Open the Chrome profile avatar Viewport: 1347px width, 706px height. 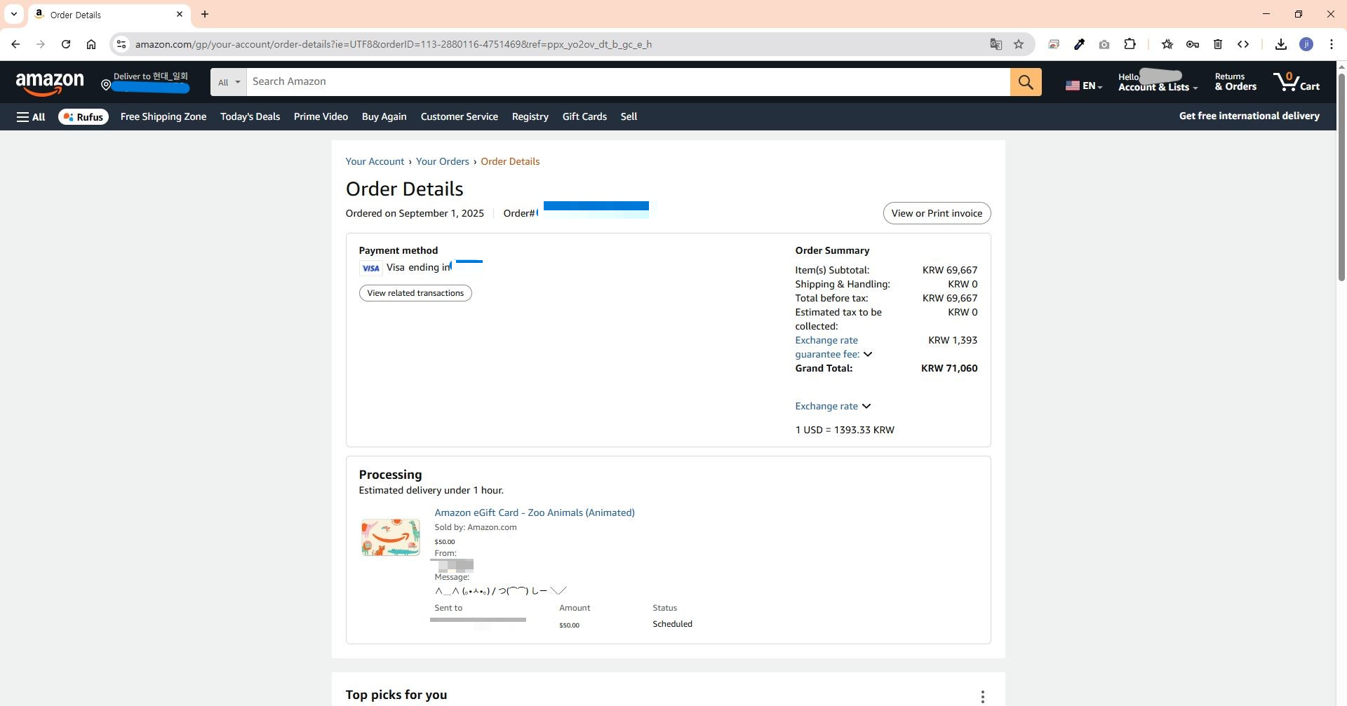point(1306,44)
